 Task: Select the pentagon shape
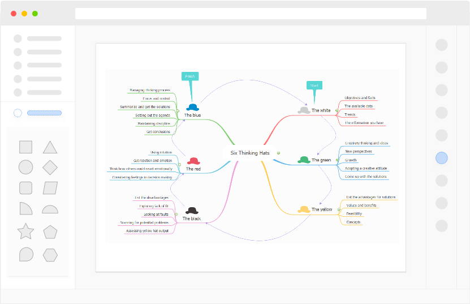coord(50,232)
